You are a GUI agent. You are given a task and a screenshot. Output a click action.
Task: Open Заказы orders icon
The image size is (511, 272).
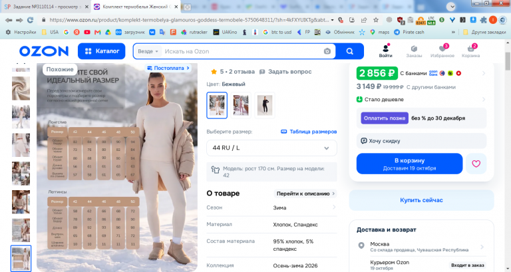click(x=414, y=51)
